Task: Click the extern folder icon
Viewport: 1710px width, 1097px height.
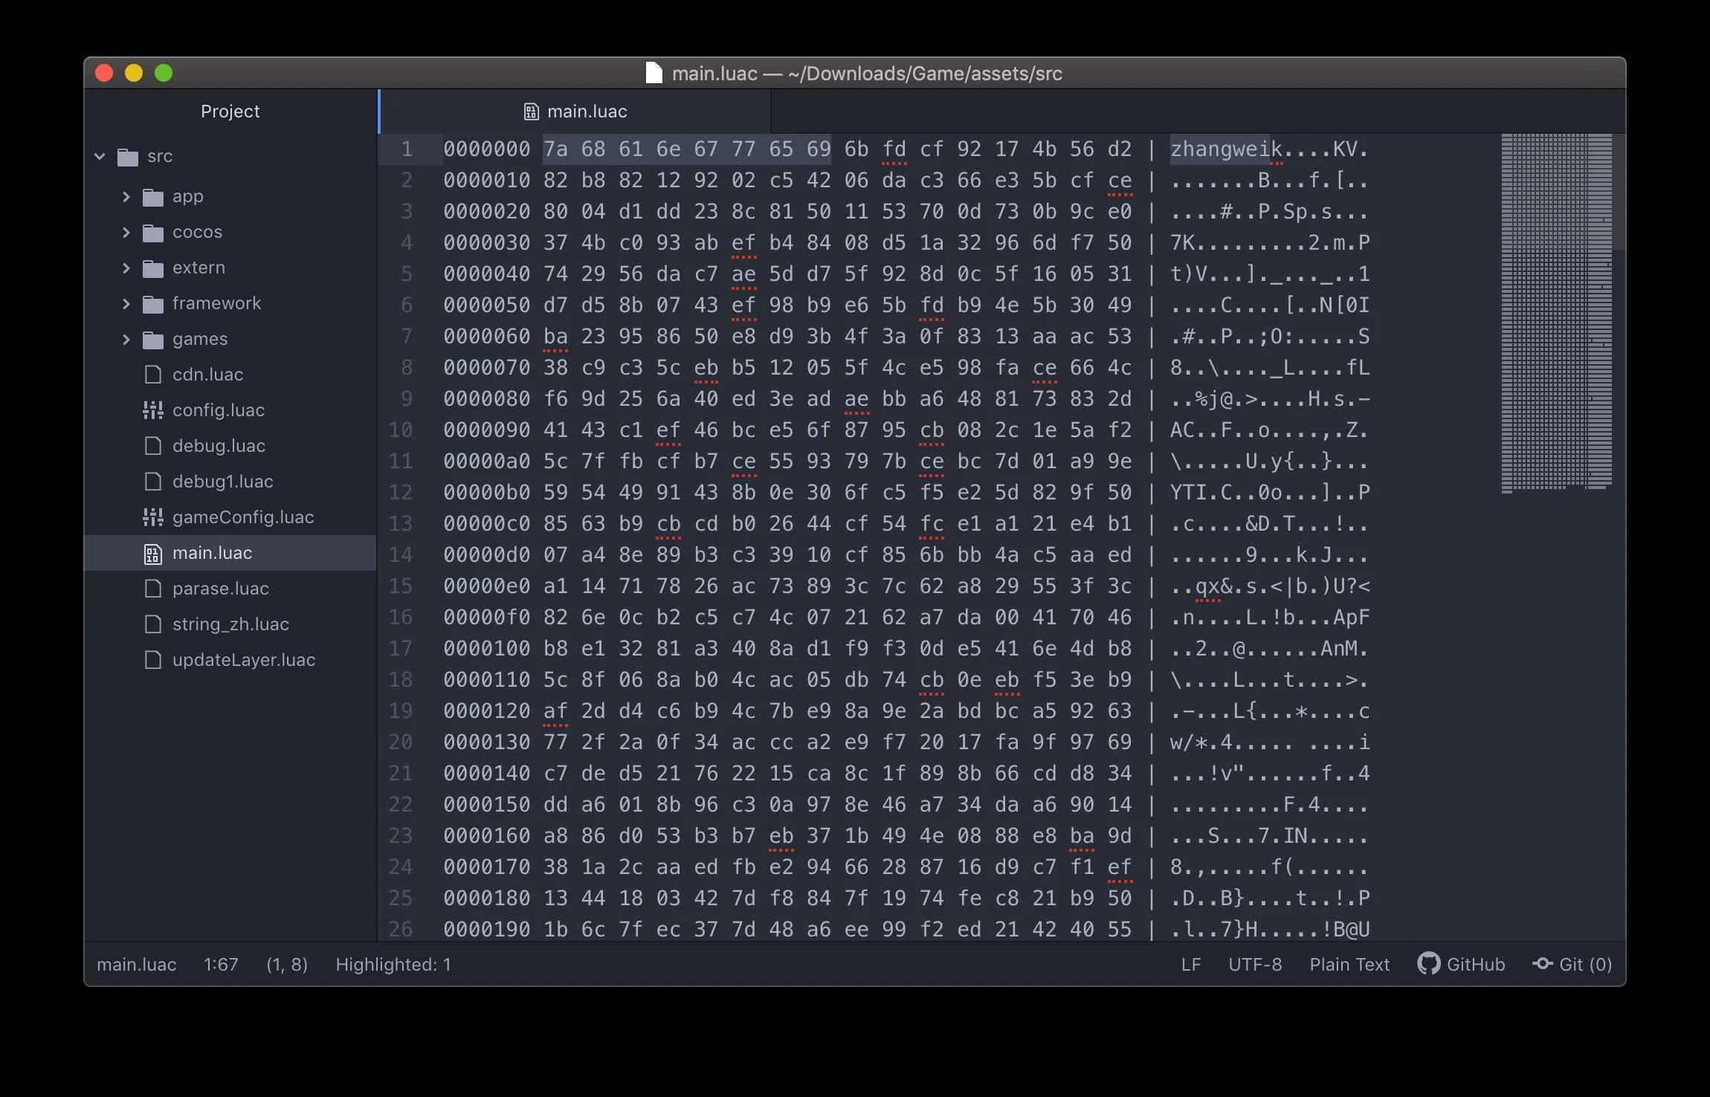Action: 153,268
